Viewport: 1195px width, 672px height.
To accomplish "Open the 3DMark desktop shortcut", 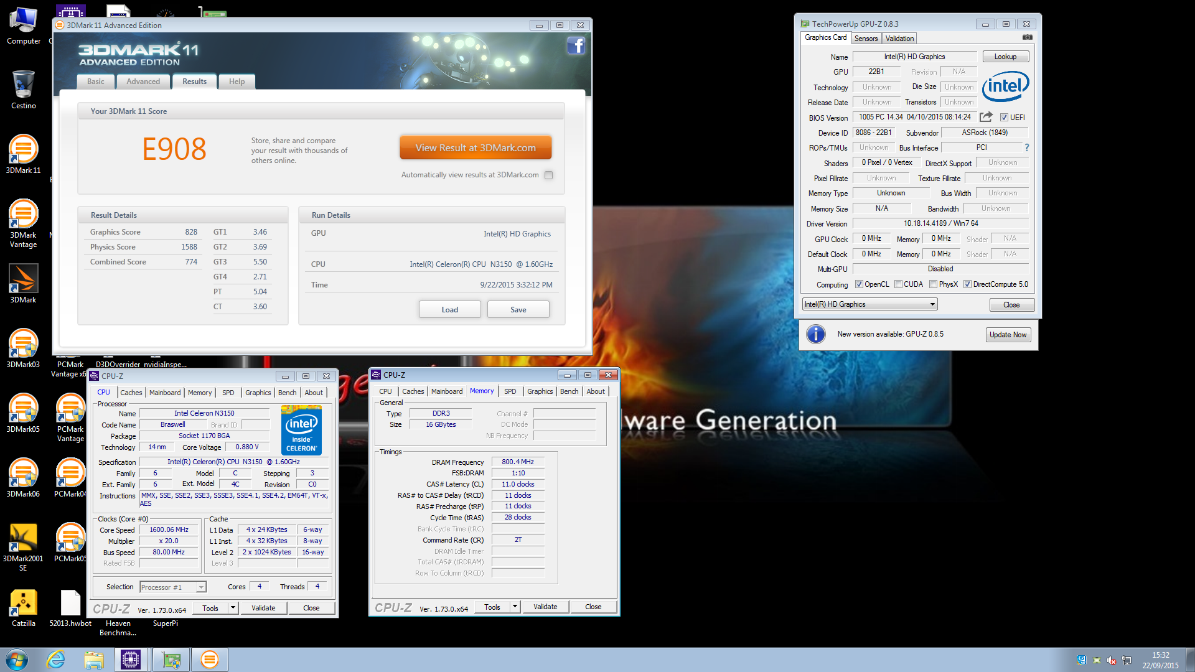I will click(x=24, y=283).
